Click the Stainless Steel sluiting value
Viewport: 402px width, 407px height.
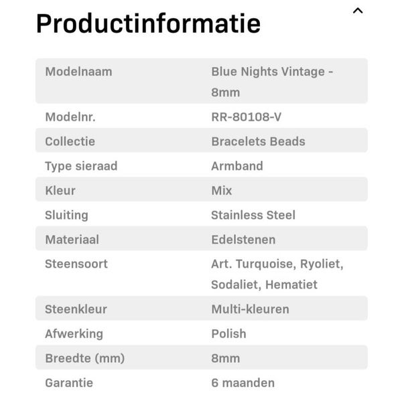[x=253, y=215]
